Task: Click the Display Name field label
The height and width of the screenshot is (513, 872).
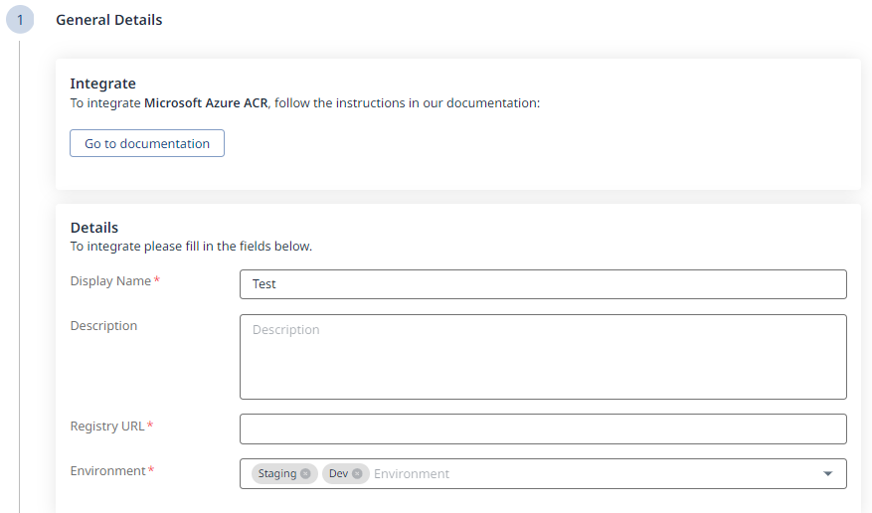Action: 110,281
